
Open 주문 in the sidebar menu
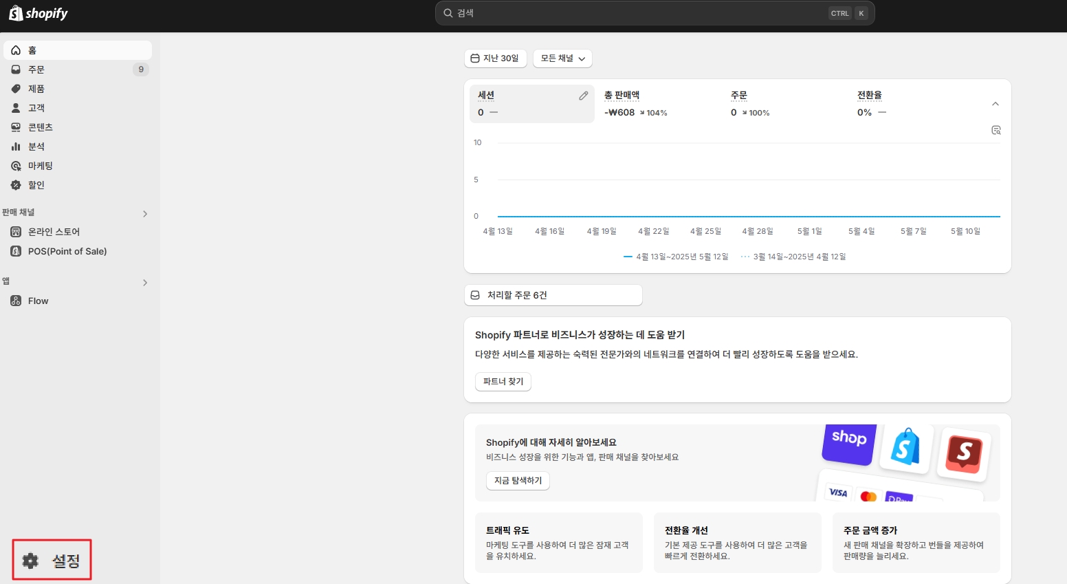pos(36,69)
